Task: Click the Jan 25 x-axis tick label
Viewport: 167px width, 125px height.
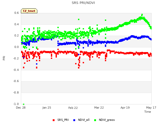Action: click(x=47, y=108)
